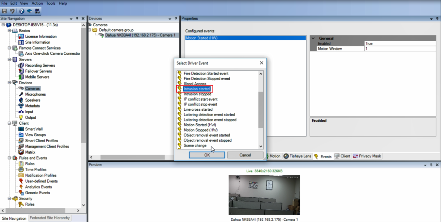441x222 pixels.
Task: Select Loitering detection event started
Action: point(209,115)
